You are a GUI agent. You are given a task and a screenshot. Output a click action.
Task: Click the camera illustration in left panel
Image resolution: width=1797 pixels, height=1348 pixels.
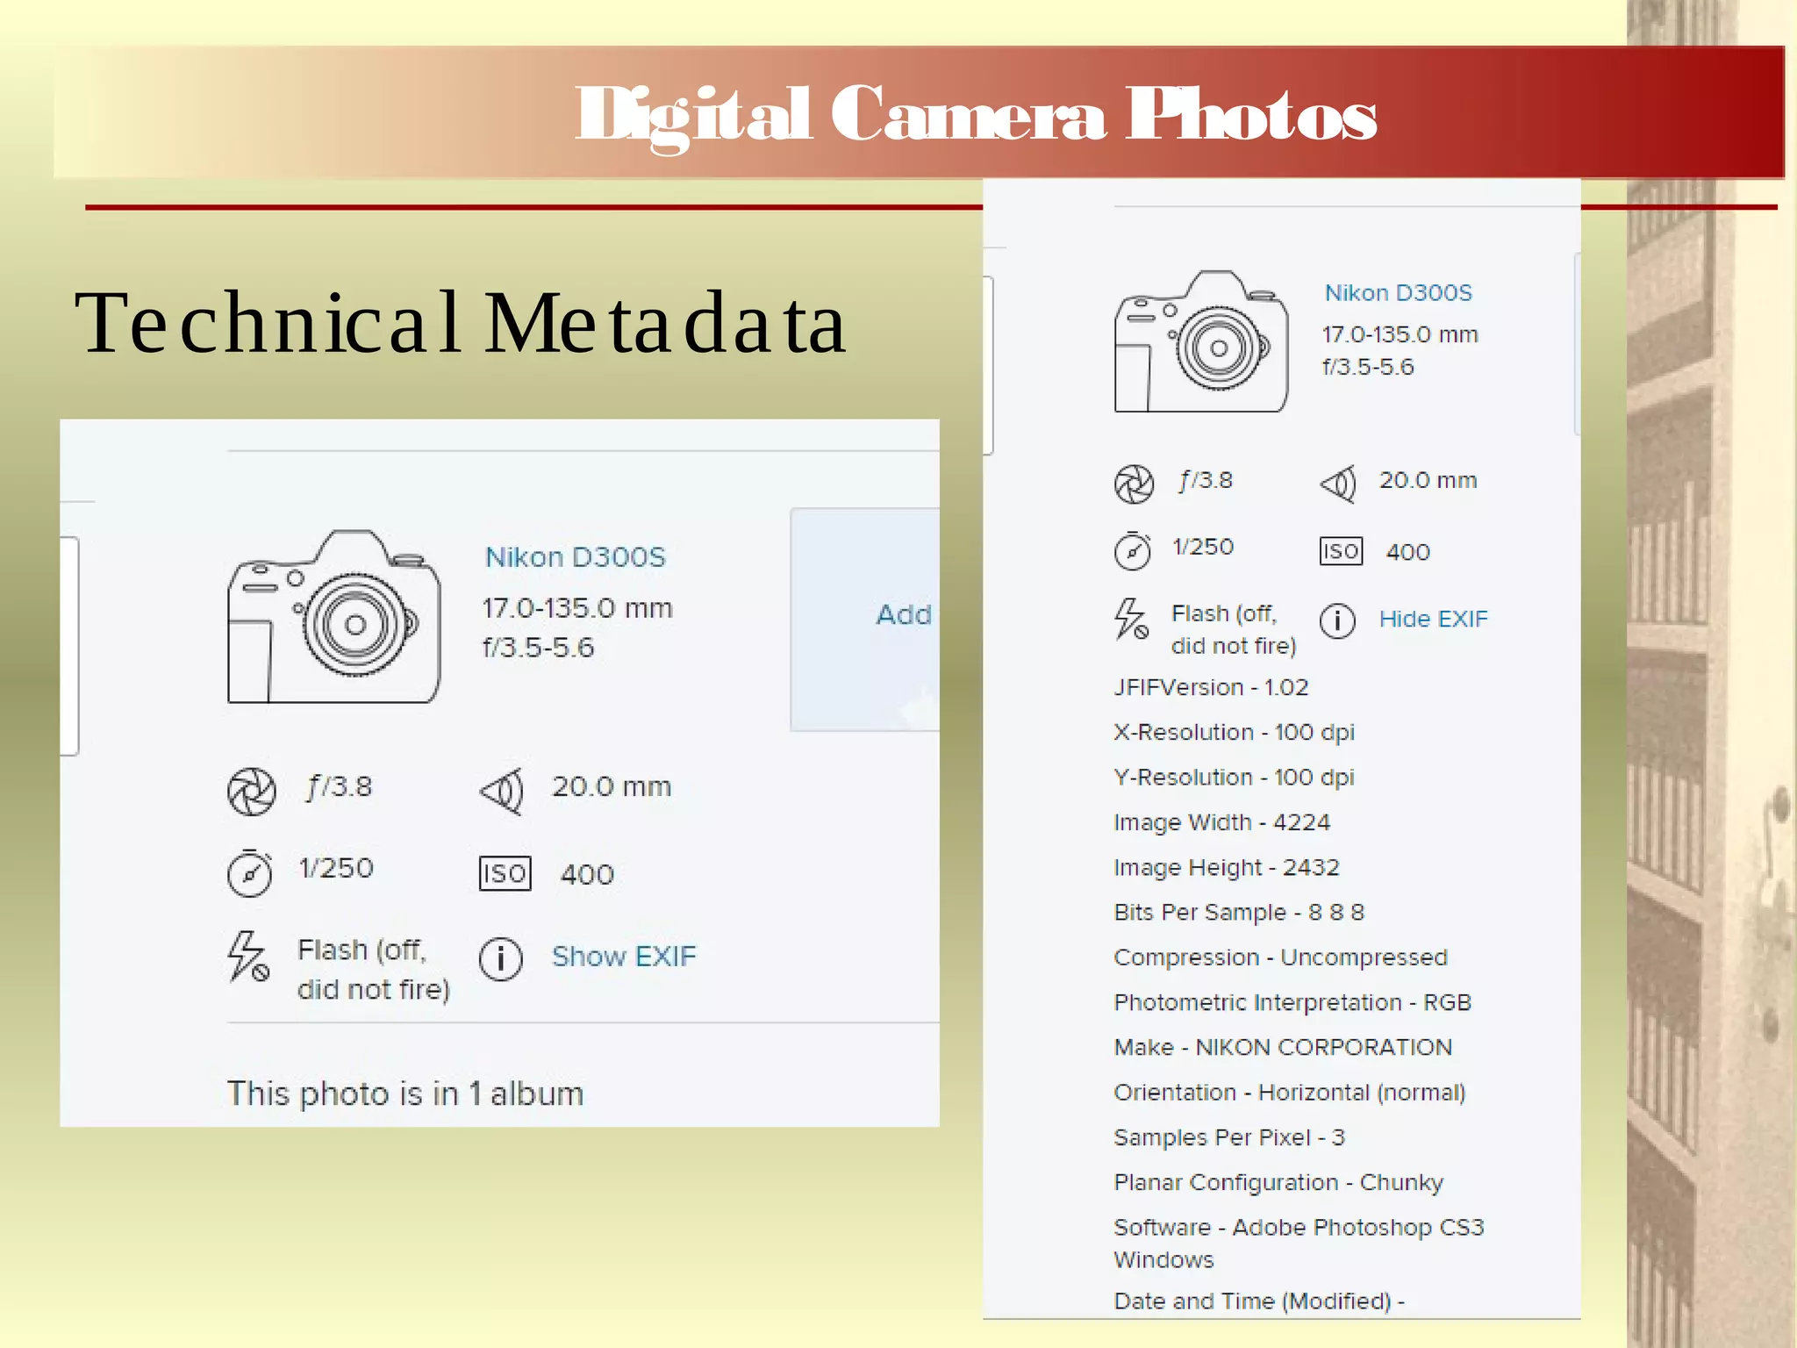coord(333,616)
